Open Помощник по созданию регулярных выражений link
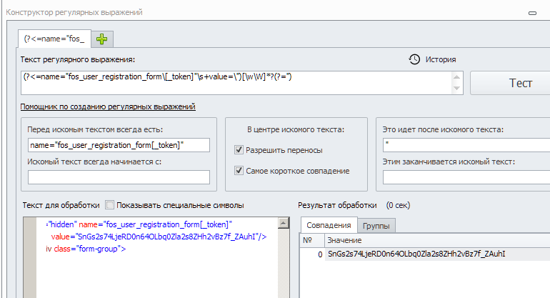This screenshot has height=298, width=550. pyautogui.click(x=107, y=106)
